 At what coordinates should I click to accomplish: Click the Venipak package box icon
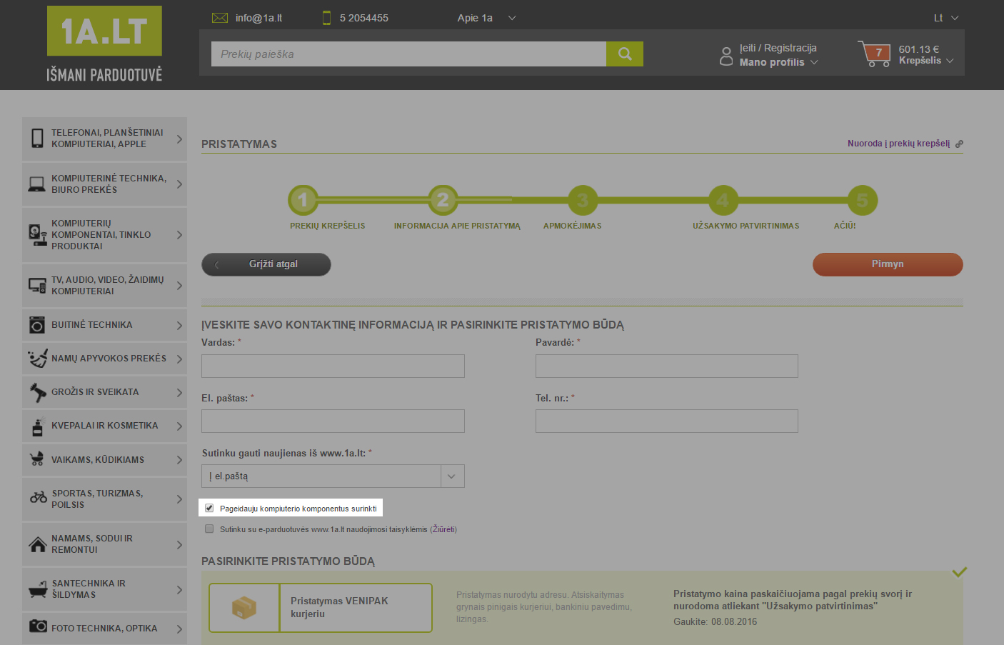(x=244, y=608)
